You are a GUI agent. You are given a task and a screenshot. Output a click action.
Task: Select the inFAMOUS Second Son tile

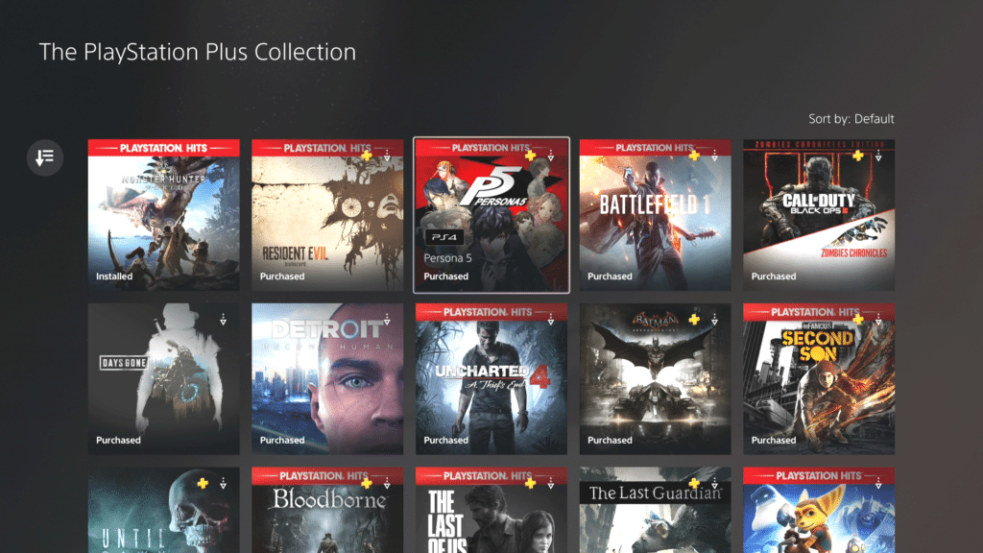819,378
